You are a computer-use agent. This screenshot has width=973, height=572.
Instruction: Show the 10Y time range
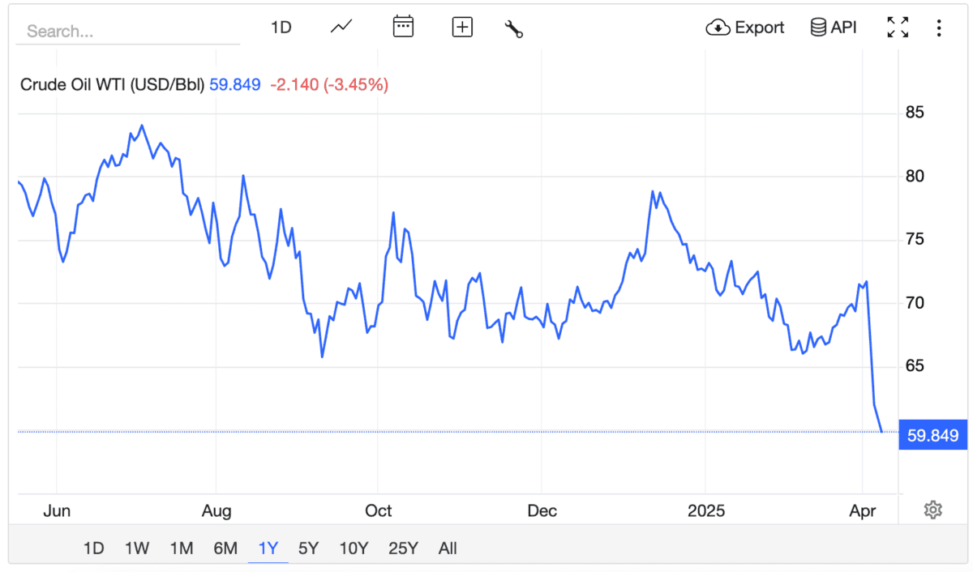pyautogui.click(x=354, y=549)
